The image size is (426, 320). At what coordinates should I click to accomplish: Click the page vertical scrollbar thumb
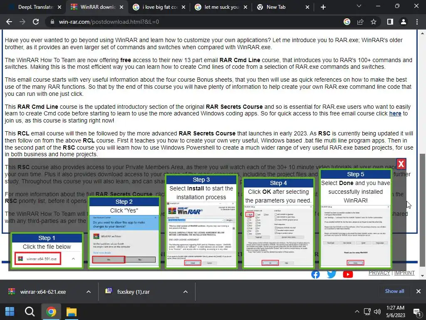[x=422, y=210]
